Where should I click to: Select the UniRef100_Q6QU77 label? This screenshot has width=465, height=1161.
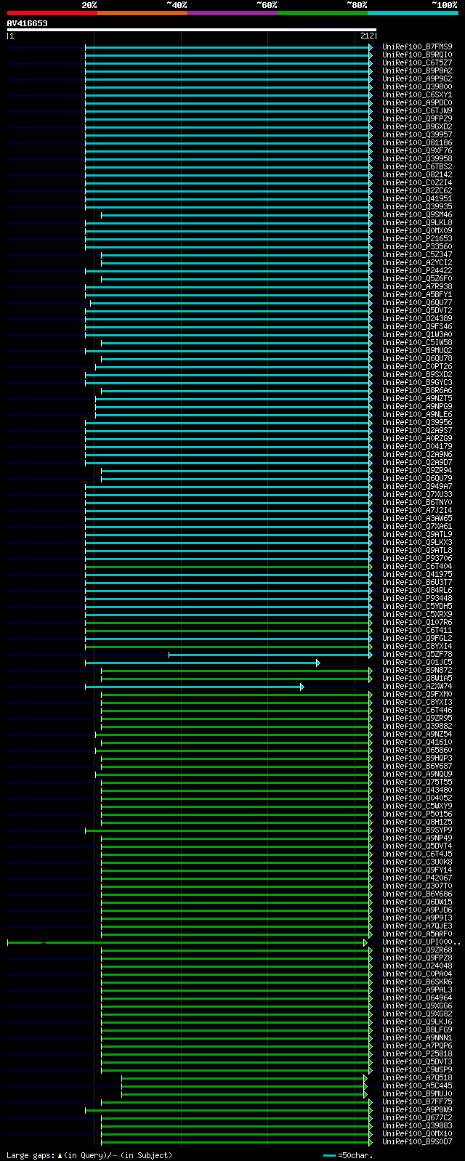tap(417, 302)
